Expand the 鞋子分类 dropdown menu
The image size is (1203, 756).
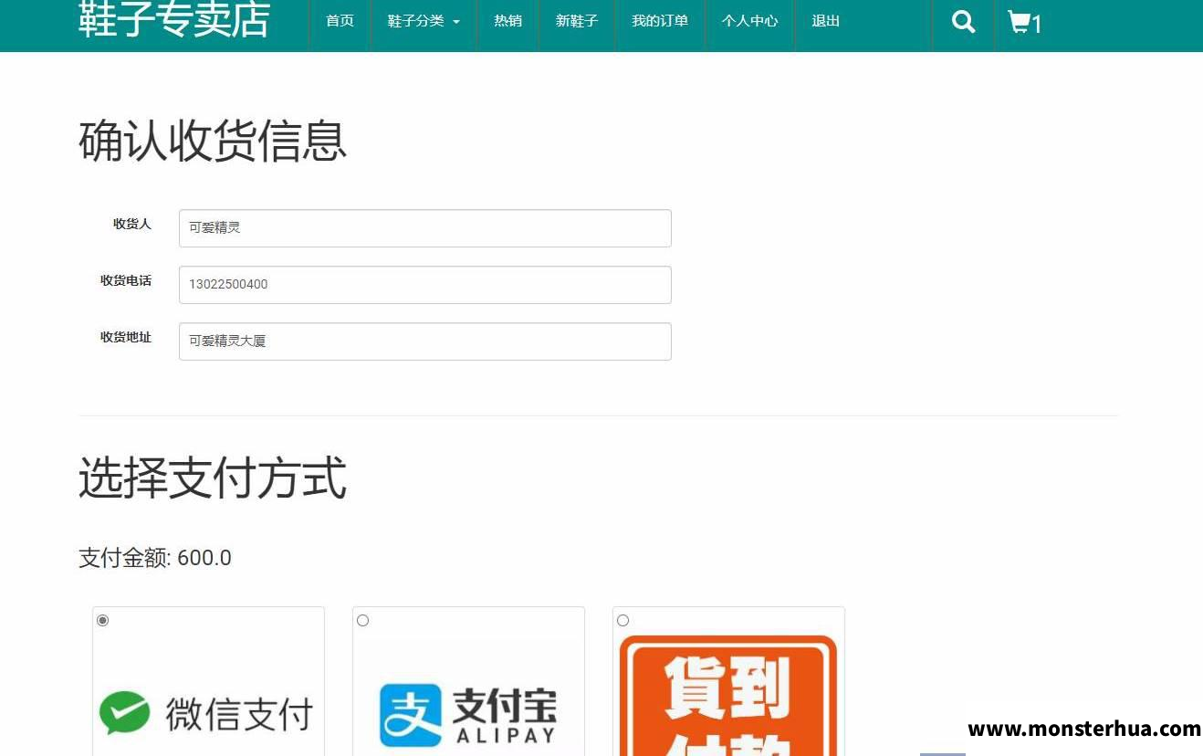(424, 20)
